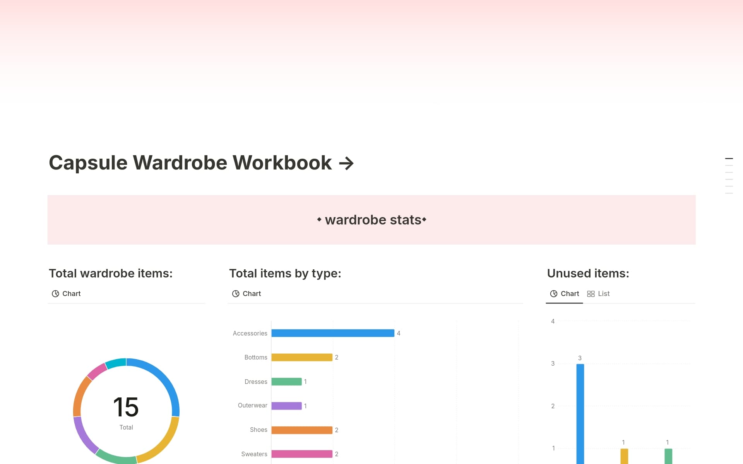Click the orange Shoes bar

[302, 430]
